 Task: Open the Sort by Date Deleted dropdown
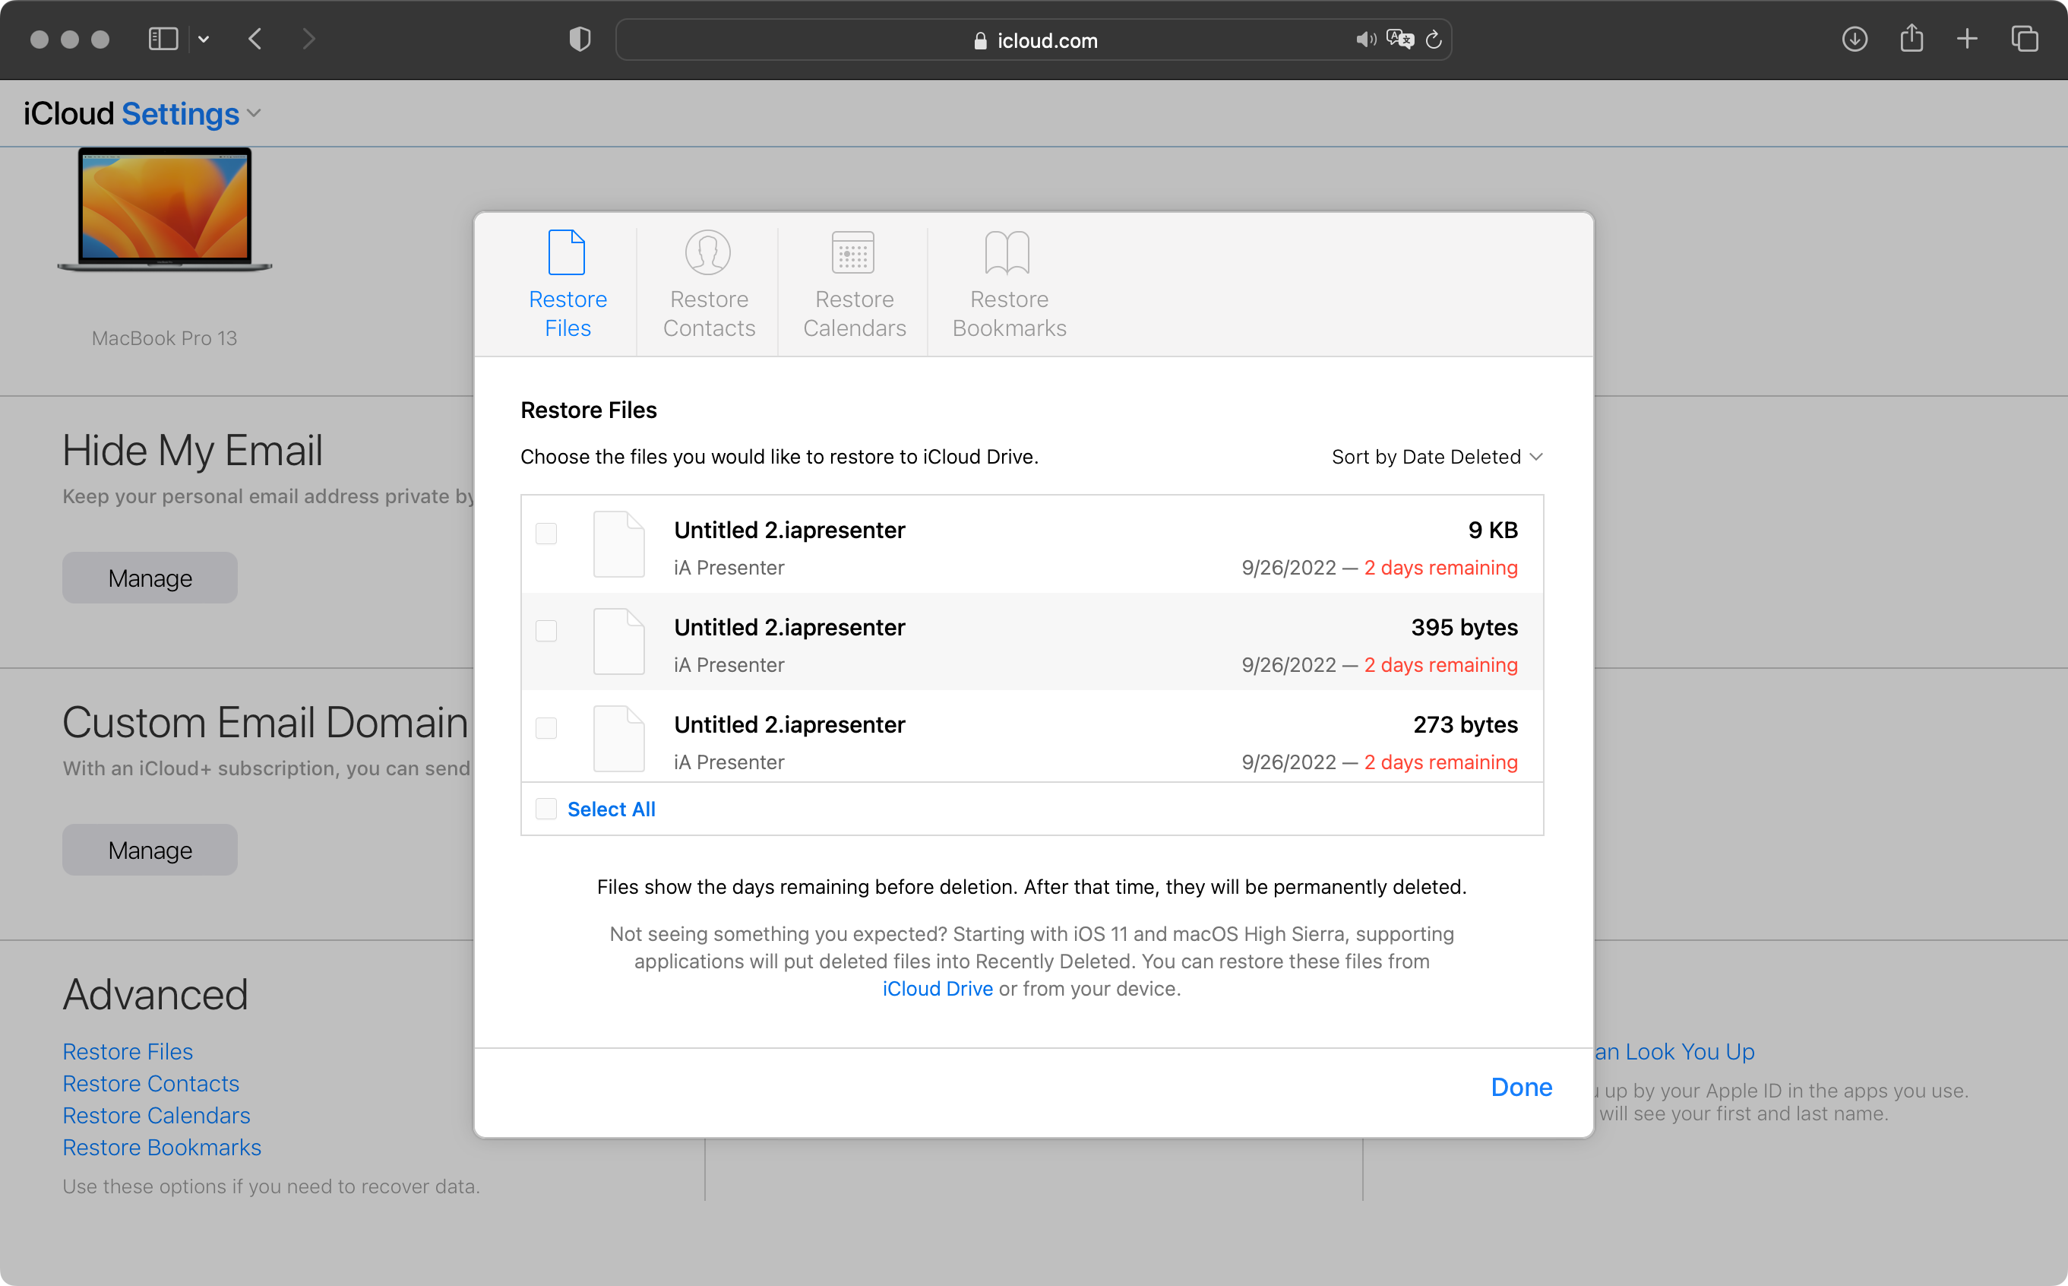(1437, 457)
